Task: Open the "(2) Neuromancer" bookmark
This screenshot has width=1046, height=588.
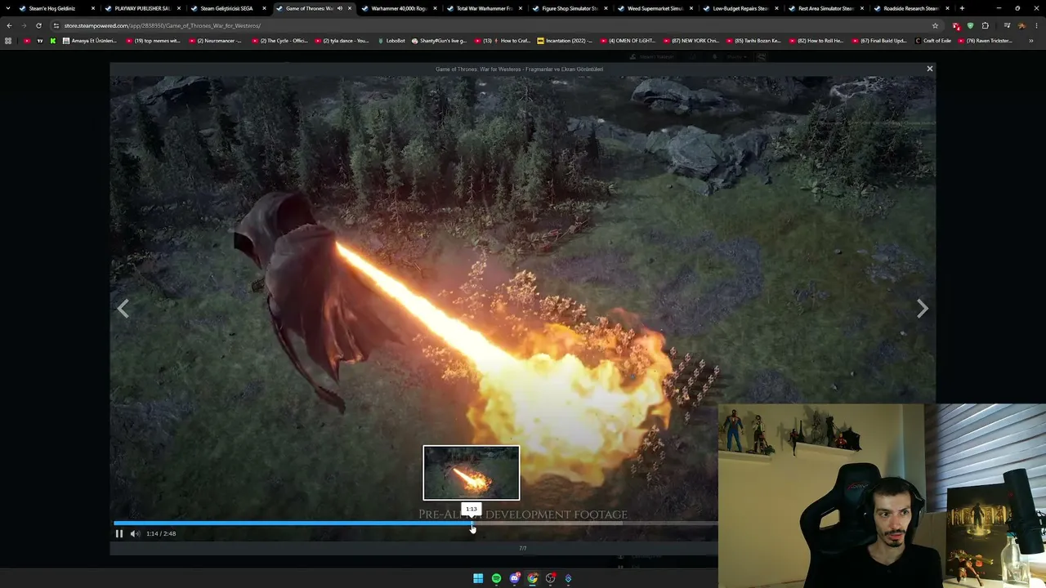Action: pyautogui.click(x=216, y=41)
